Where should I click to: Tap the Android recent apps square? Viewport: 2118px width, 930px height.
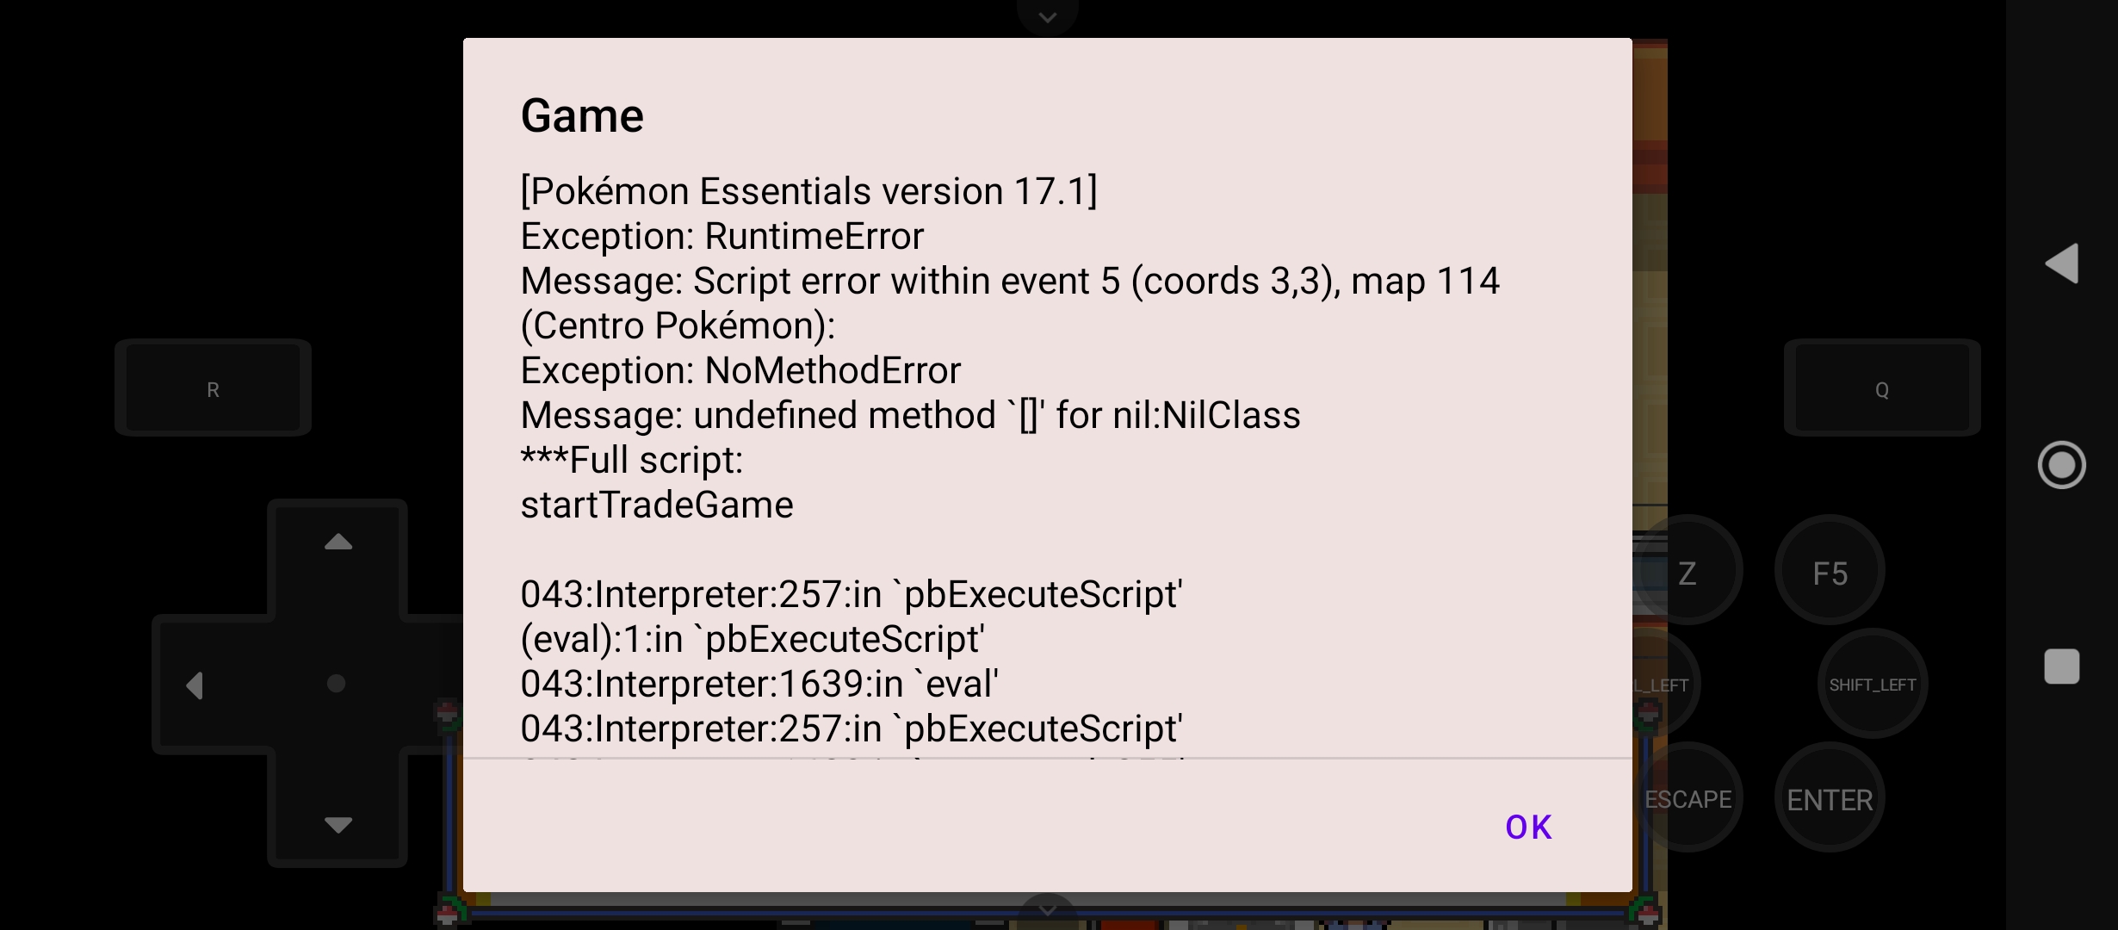[x=2061, y=666]
